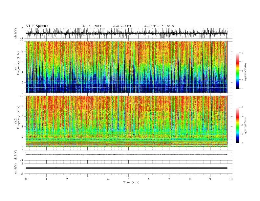Image resolution: width=260 pixels, height=201 pixels.
Task: Click the ch.2 spectrogram "6" kHz tick label
Action: point(23,116)
